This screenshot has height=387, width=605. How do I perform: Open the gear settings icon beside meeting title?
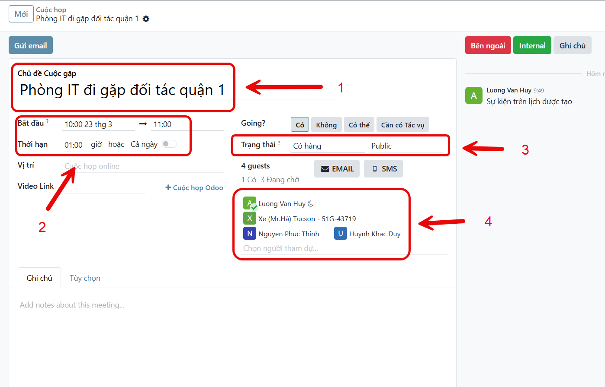(146, 19)
